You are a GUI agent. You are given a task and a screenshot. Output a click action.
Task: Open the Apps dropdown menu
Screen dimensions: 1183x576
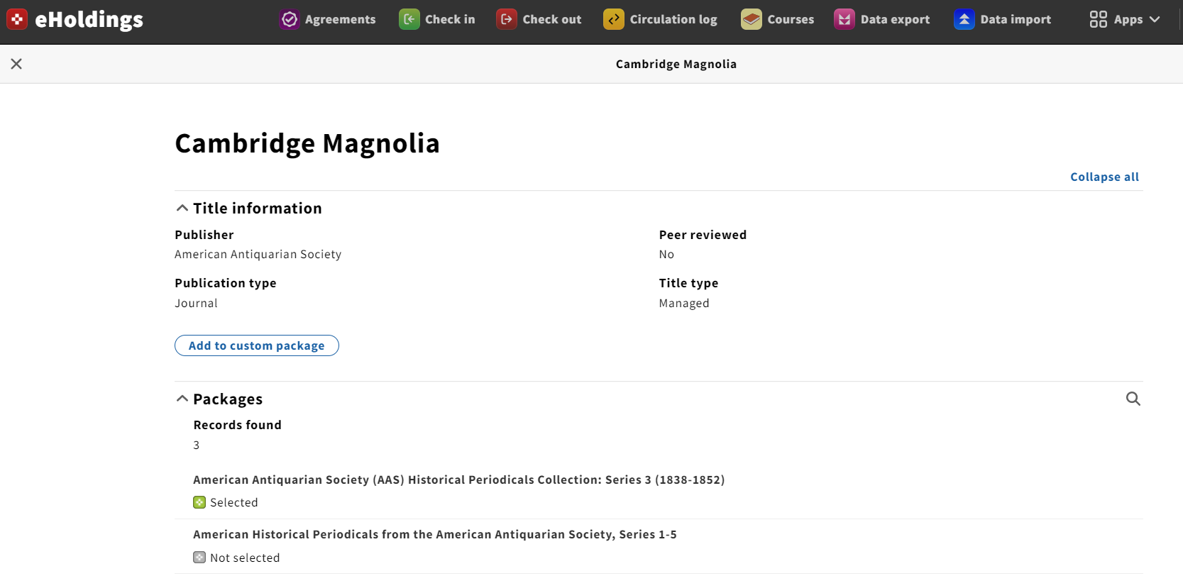coord(1125,19)
